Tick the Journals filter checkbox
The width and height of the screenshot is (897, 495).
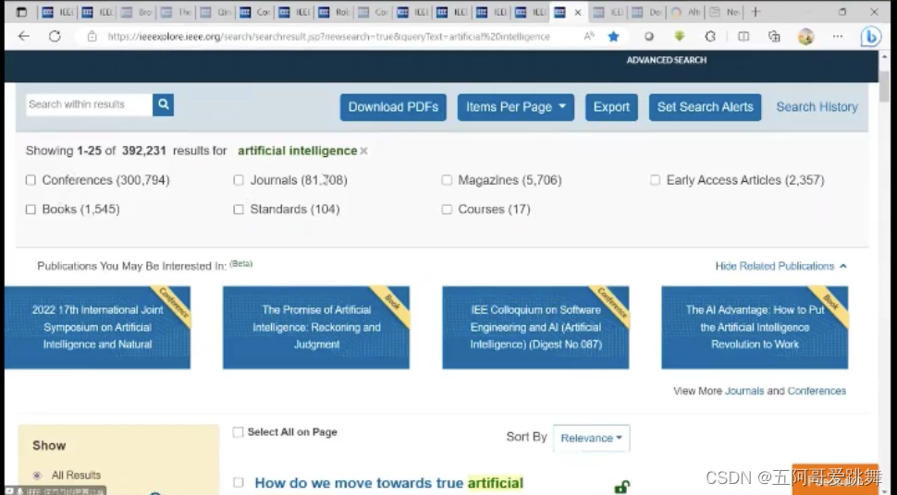[x=239, y=180]
